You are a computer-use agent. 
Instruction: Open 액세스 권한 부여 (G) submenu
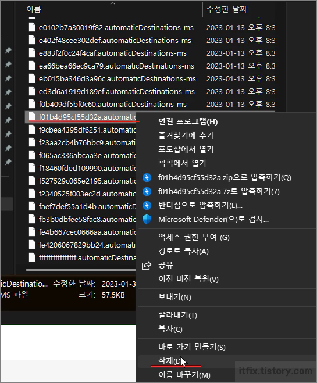click(x=194, y=237)
